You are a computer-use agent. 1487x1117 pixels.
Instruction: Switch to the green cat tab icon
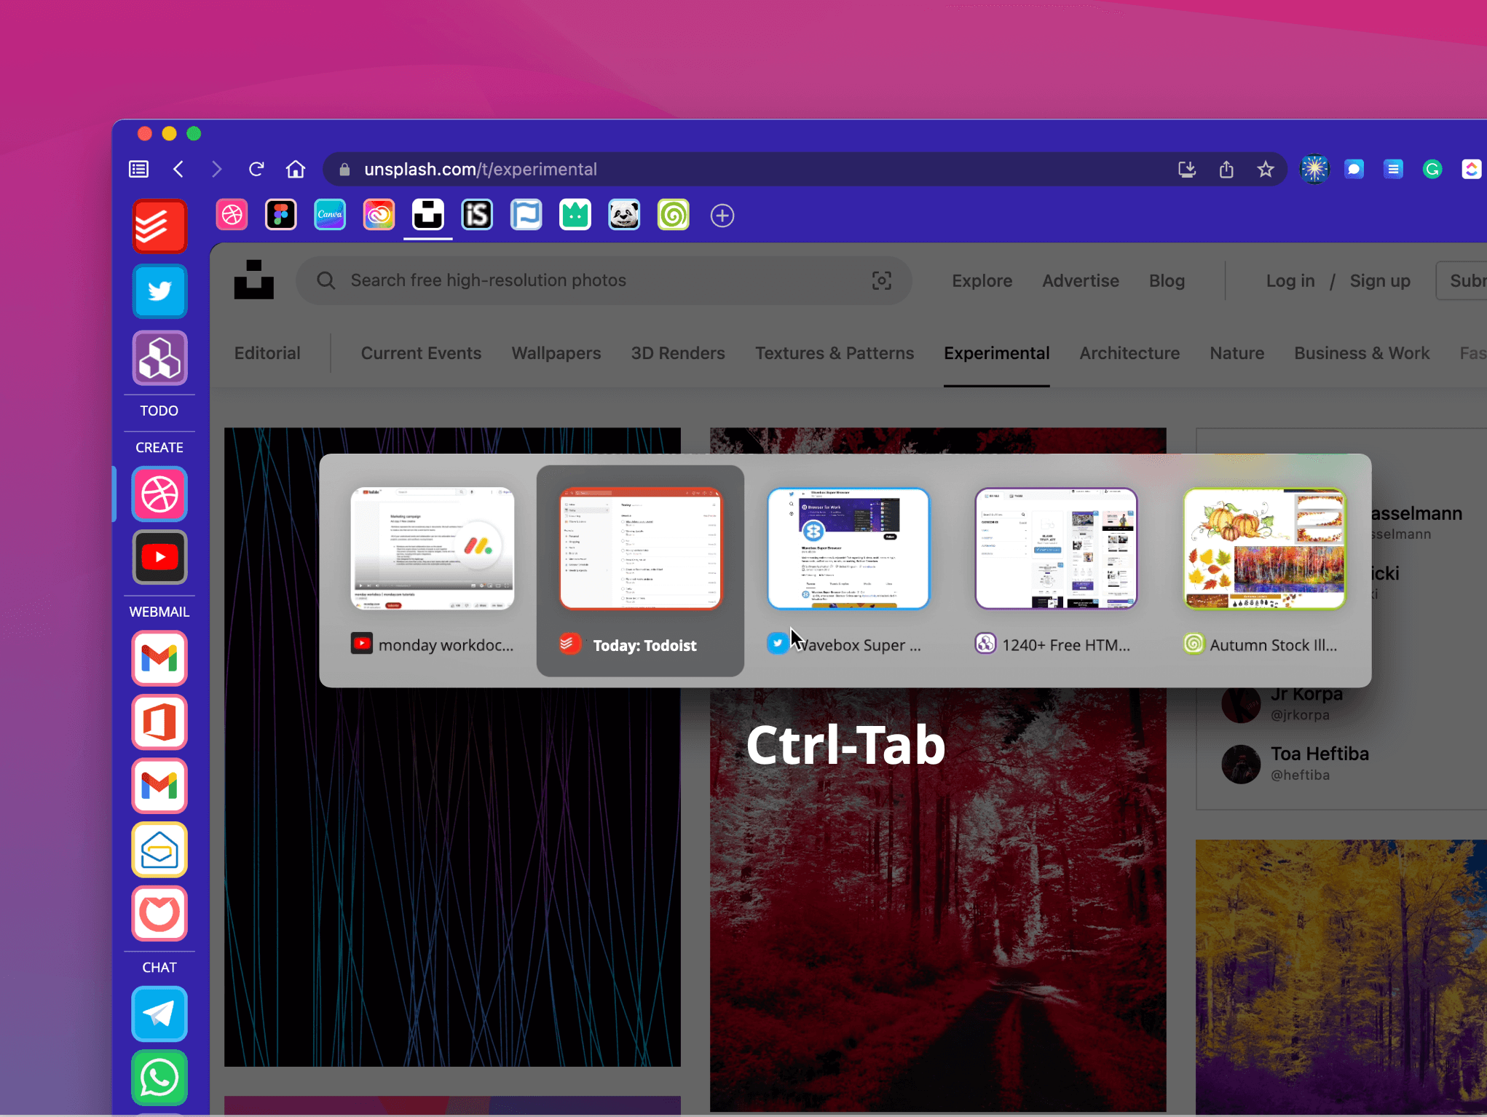click(575, 216)
